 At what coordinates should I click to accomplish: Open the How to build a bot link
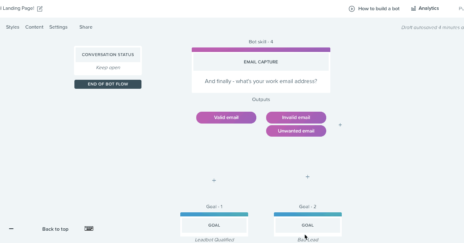tap(379, 9)
